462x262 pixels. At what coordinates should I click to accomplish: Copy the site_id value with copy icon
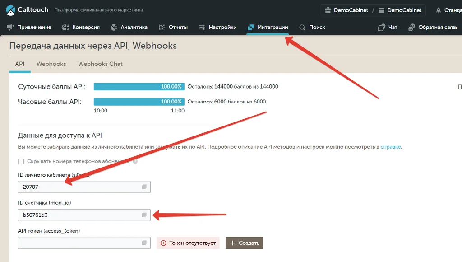(144, 187)
